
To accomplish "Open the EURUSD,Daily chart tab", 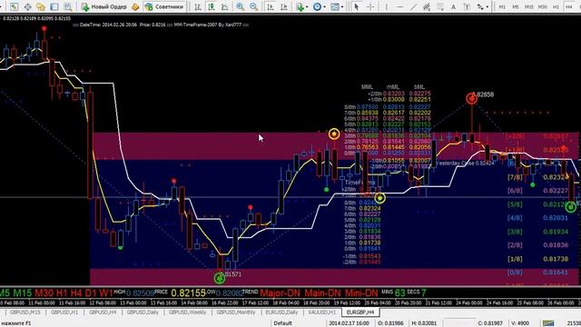I will click(x=281, y=312).
